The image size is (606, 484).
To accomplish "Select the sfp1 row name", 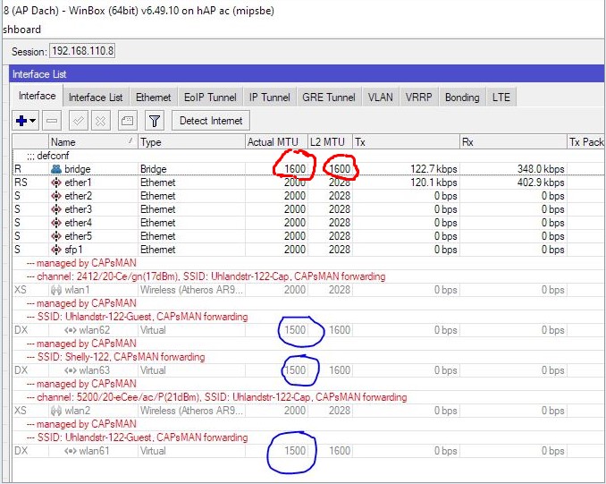I will pos(73,250).
